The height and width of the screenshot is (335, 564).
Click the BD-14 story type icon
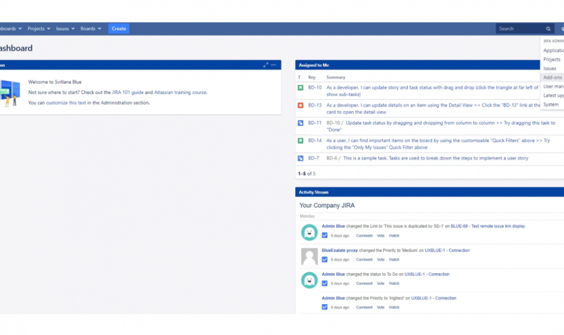coord(300,140)
